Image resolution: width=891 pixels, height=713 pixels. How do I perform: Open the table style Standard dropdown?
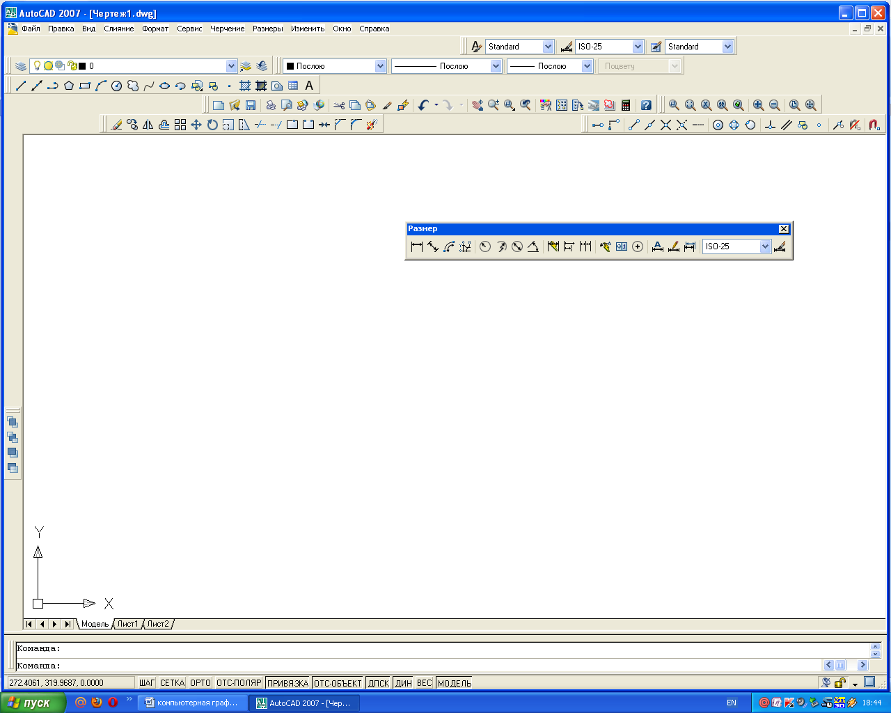727,47
